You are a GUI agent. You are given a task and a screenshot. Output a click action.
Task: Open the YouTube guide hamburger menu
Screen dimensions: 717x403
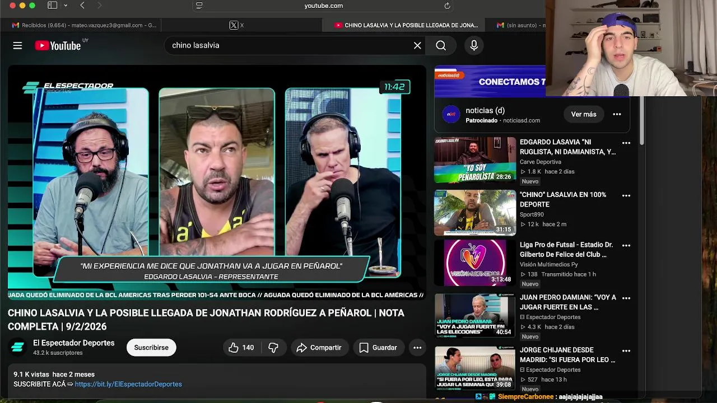point(17,46)
